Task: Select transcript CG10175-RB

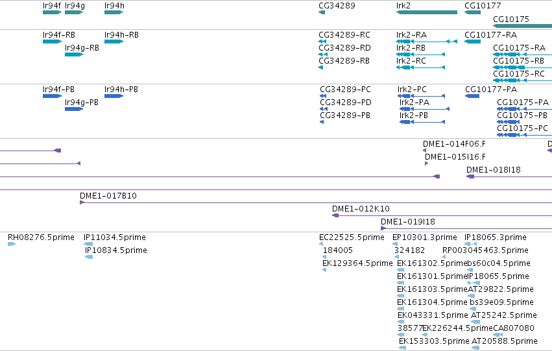Action: coord(518,61)
